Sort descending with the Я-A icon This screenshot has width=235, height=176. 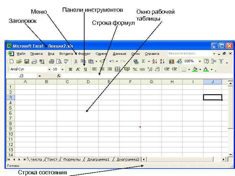click(x=162, y=61)
